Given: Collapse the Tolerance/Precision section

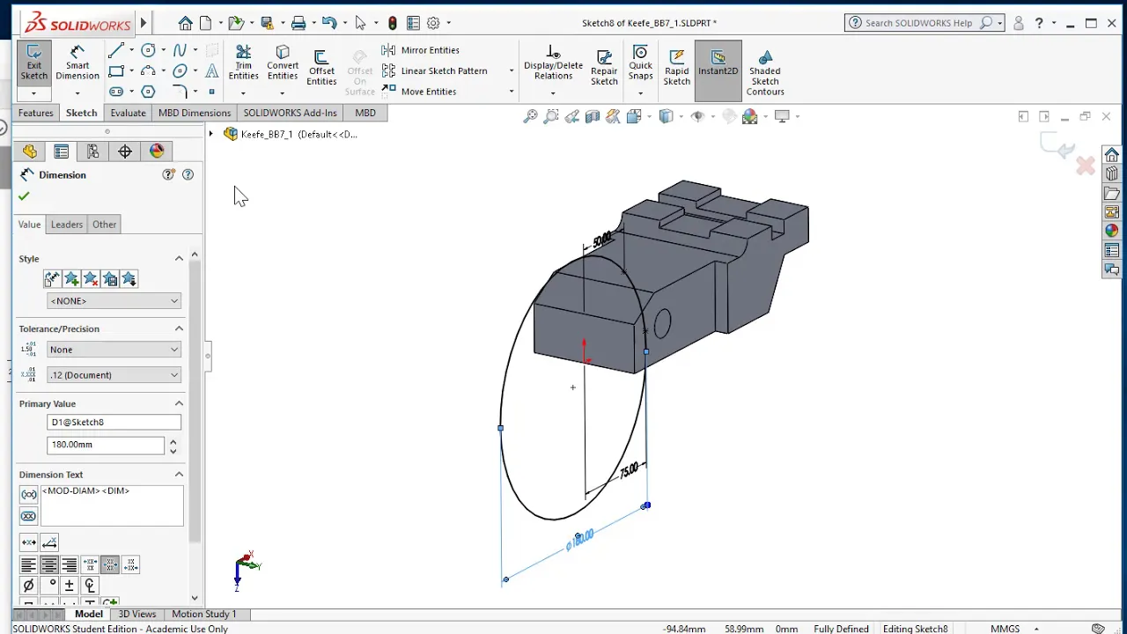Looking at the screenshot, I should pyautogui.click(x=179, y=328).
